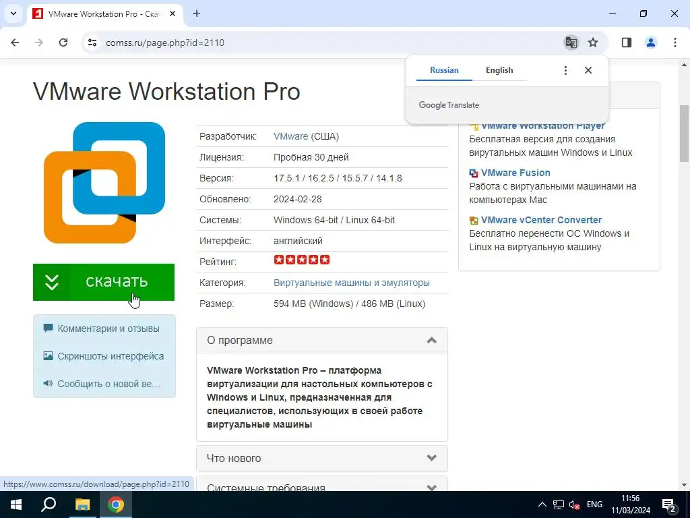The width and height of the screenshot is (690, 518).
Task: Click the ENG language indicator
Action: coord(594,505)
